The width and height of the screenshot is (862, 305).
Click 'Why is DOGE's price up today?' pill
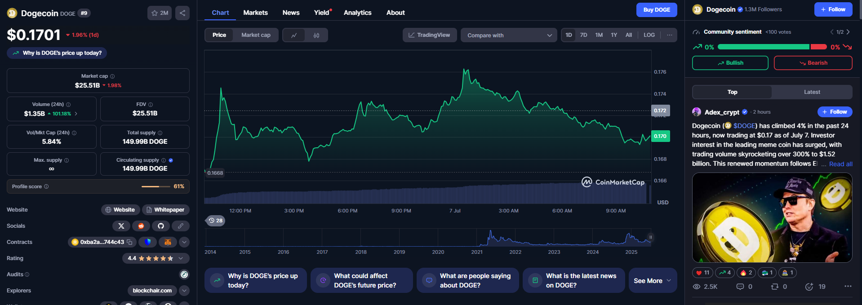(x=57, y=53)
